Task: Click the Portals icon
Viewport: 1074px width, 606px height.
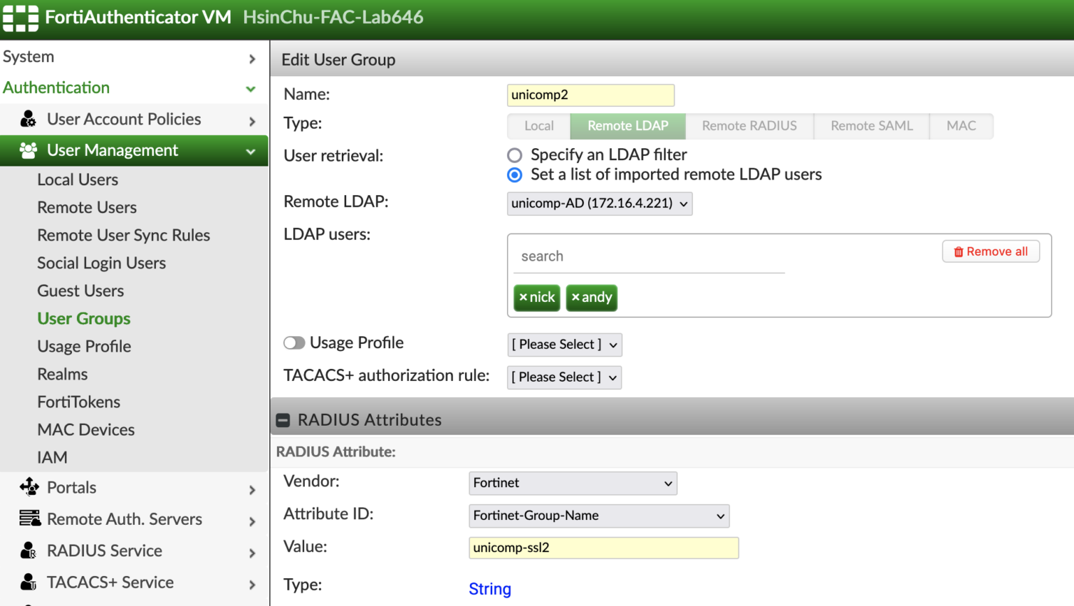Action: [29, 487]
